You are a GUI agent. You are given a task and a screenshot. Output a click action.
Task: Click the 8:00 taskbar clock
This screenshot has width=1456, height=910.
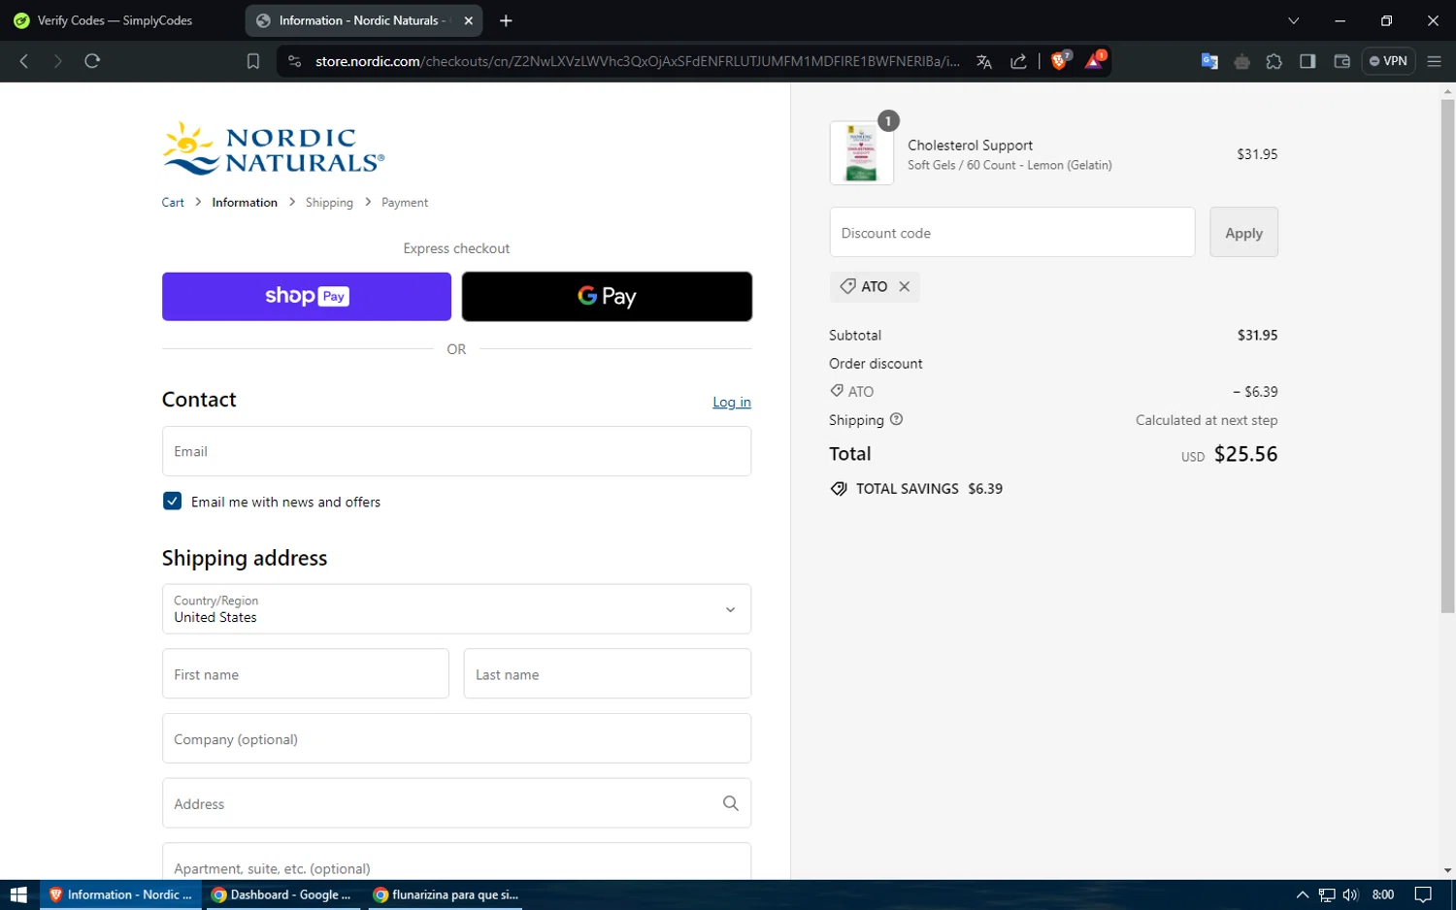pos(1383,894)
